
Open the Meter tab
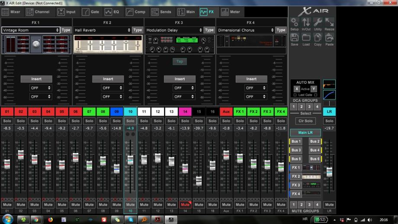(x=231, y=12)
